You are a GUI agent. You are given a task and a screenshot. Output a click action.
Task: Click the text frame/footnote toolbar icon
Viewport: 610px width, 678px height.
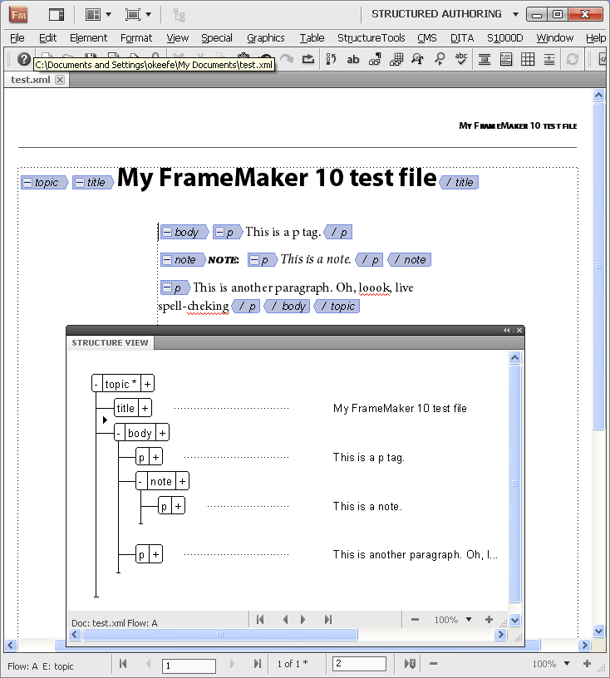506,59
